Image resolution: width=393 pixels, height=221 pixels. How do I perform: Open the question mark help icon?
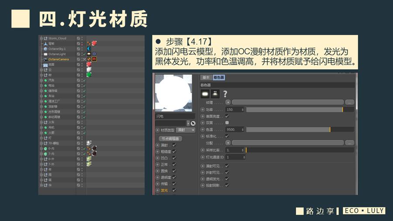[225, 94]
